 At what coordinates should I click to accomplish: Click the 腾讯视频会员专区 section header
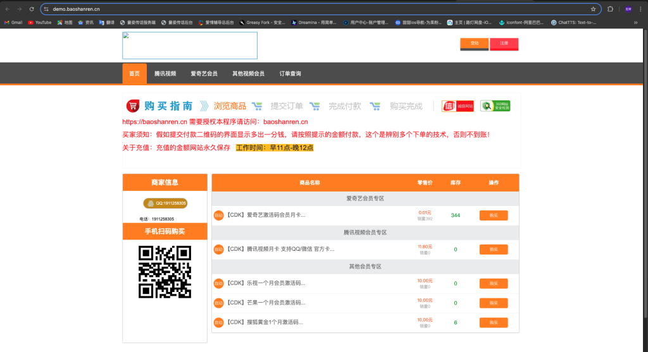pyautogui.click(x=365, y=233)
